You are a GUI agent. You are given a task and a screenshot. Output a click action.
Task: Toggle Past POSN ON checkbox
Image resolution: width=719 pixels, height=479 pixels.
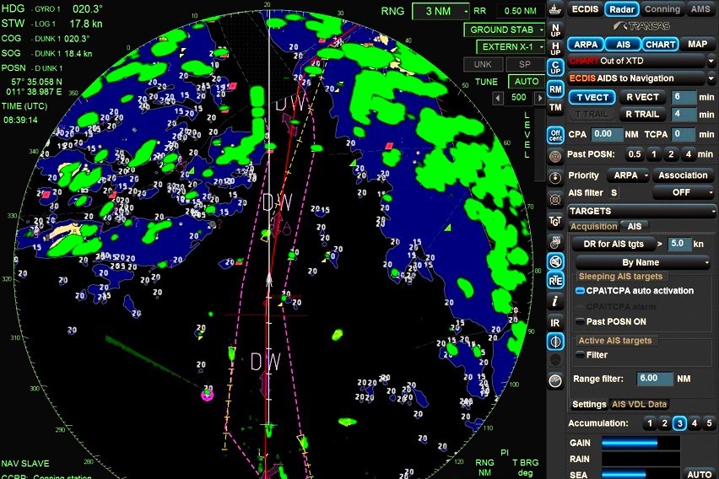pyautogui.click(x=581, y=322)
